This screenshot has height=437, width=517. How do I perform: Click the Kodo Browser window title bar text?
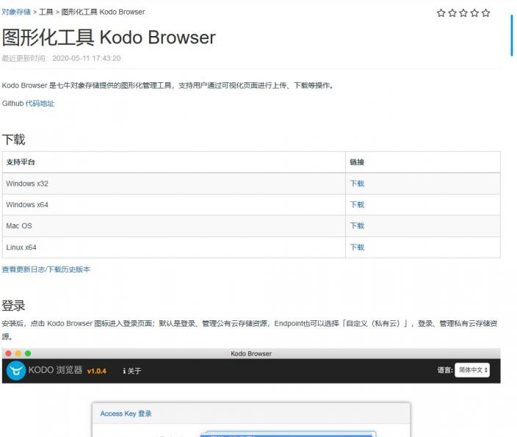click(x=251, y=353)
